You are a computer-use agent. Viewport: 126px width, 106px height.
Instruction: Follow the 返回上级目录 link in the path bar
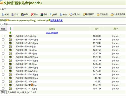click(x=57, y=21)
